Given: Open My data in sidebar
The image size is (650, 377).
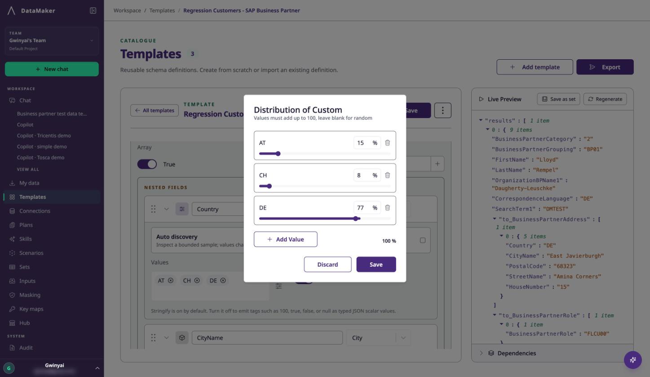Looking at the screenshot, I should [52, 183].
